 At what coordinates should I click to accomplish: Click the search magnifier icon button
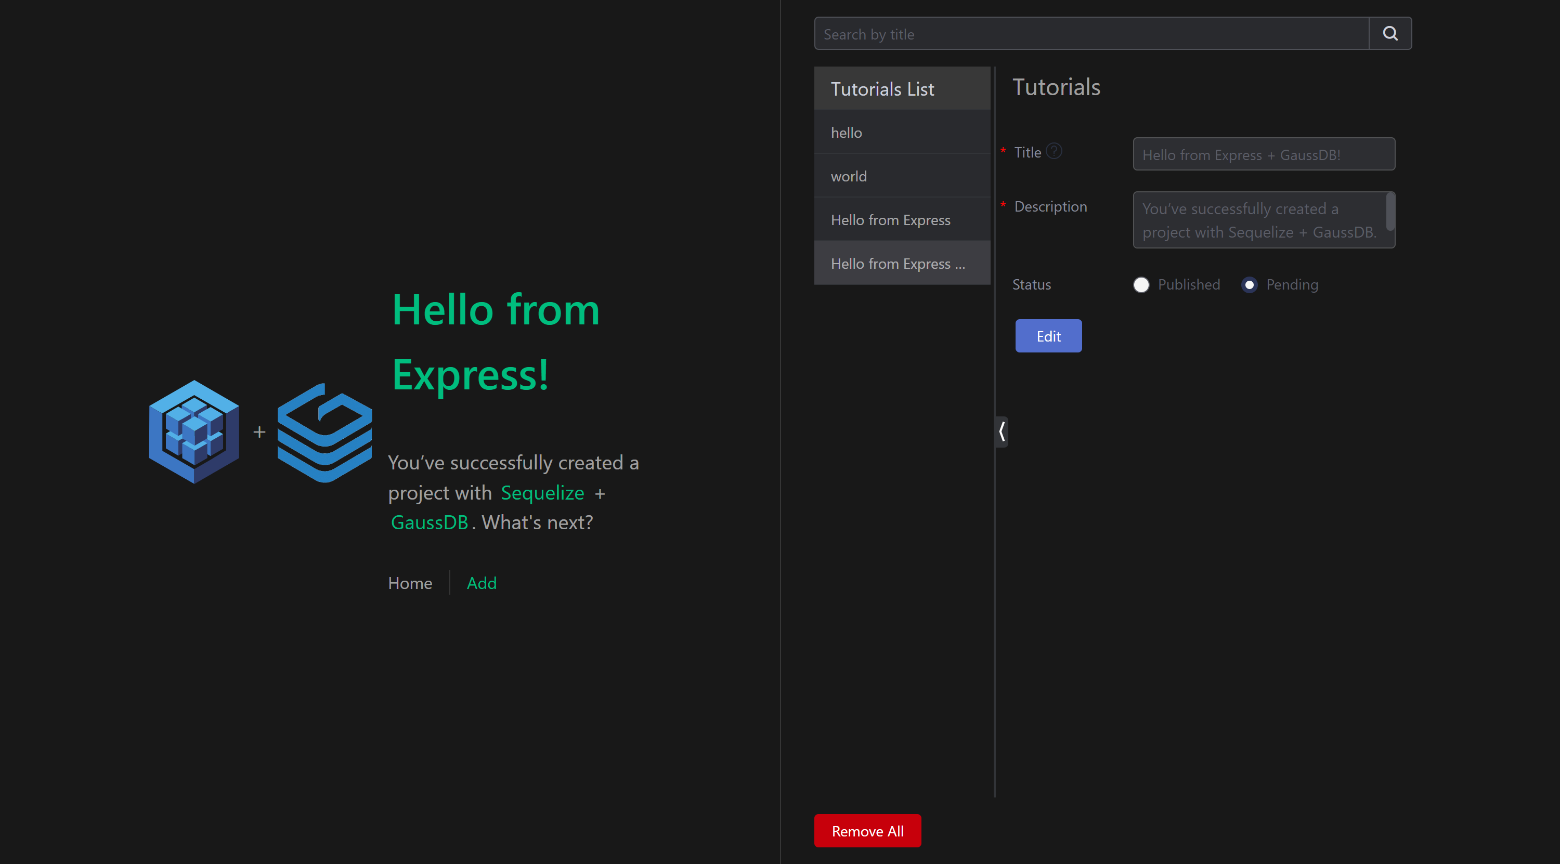pyautogui.click(x=1390, y=34)
